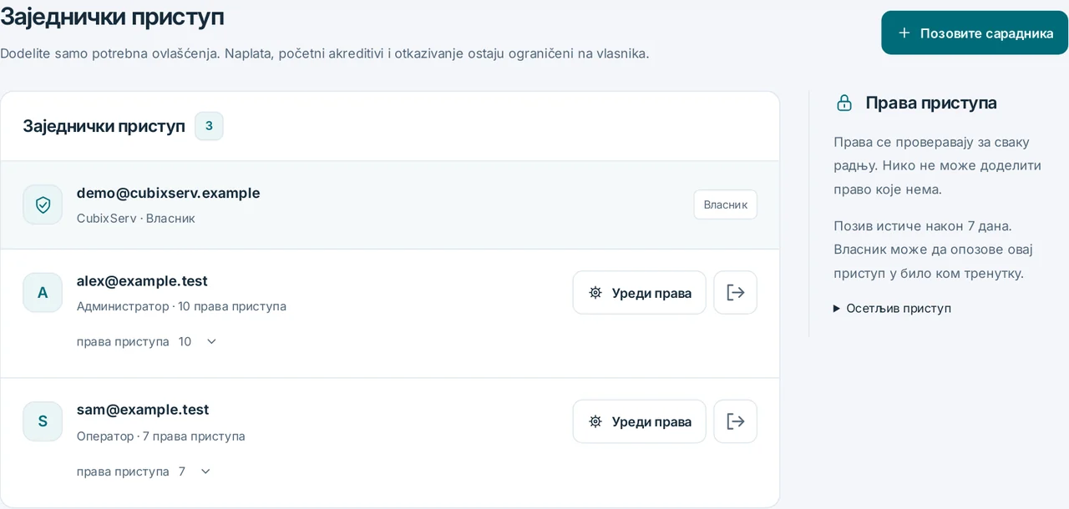
Task: Click Администратор · 10 права приступа text
Action: click(x=181, y=306)
